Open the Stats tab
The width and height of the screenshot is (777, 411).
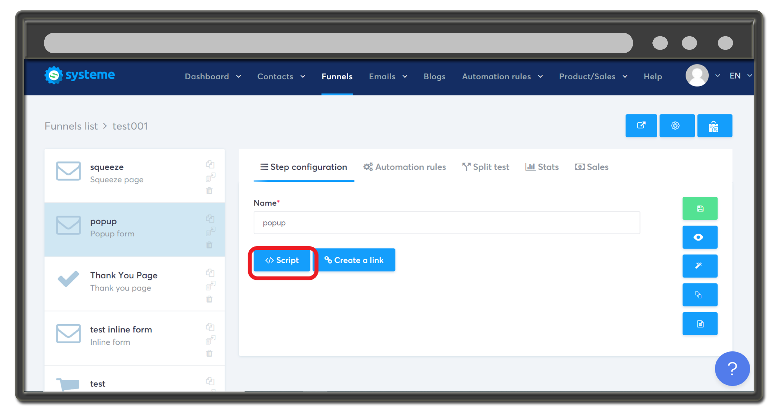point(542,167)
